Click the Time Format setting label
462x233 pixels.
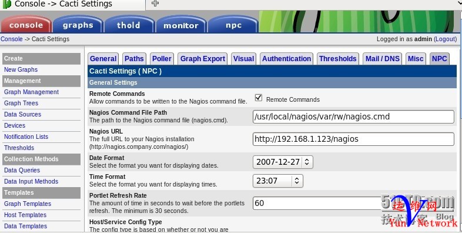(x=107, y=177)
